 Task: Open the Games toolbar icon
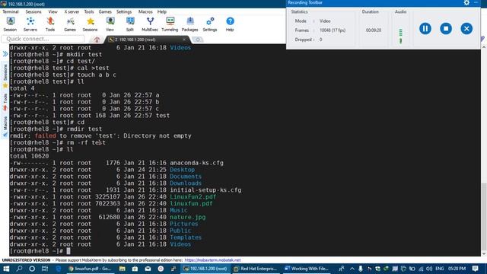[x=70, y=24]
